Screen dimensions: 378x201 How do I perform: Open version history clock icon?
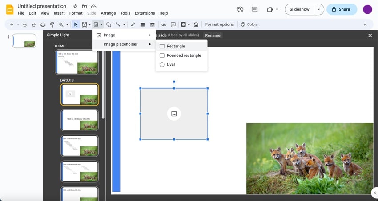tap(240, 9)
